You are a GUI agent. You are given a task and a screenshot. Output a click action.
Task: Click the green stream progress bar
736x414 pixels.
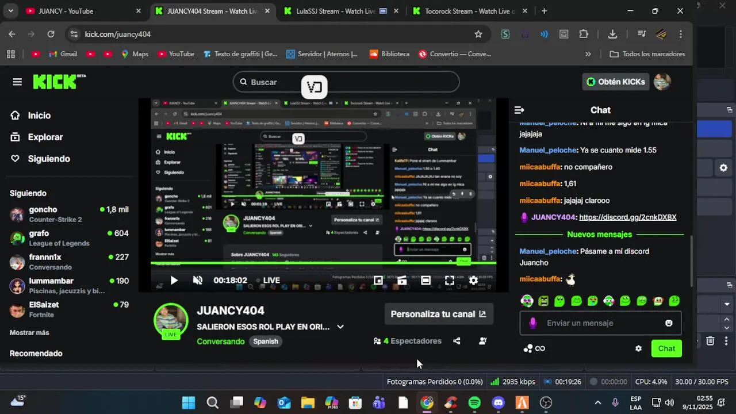(323, 263)
